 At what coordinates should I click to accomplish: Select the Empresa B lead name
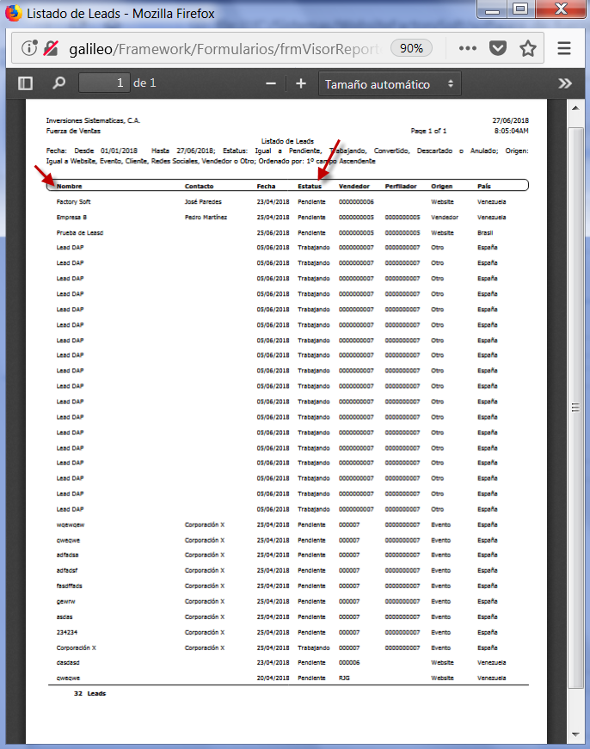(71, 218)
